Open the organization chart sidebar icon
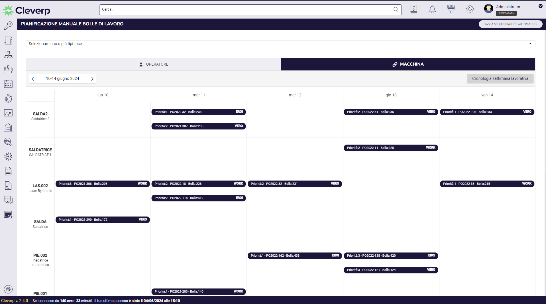The height and width of the screenshot is (304, 546). (x=8, y=55)
